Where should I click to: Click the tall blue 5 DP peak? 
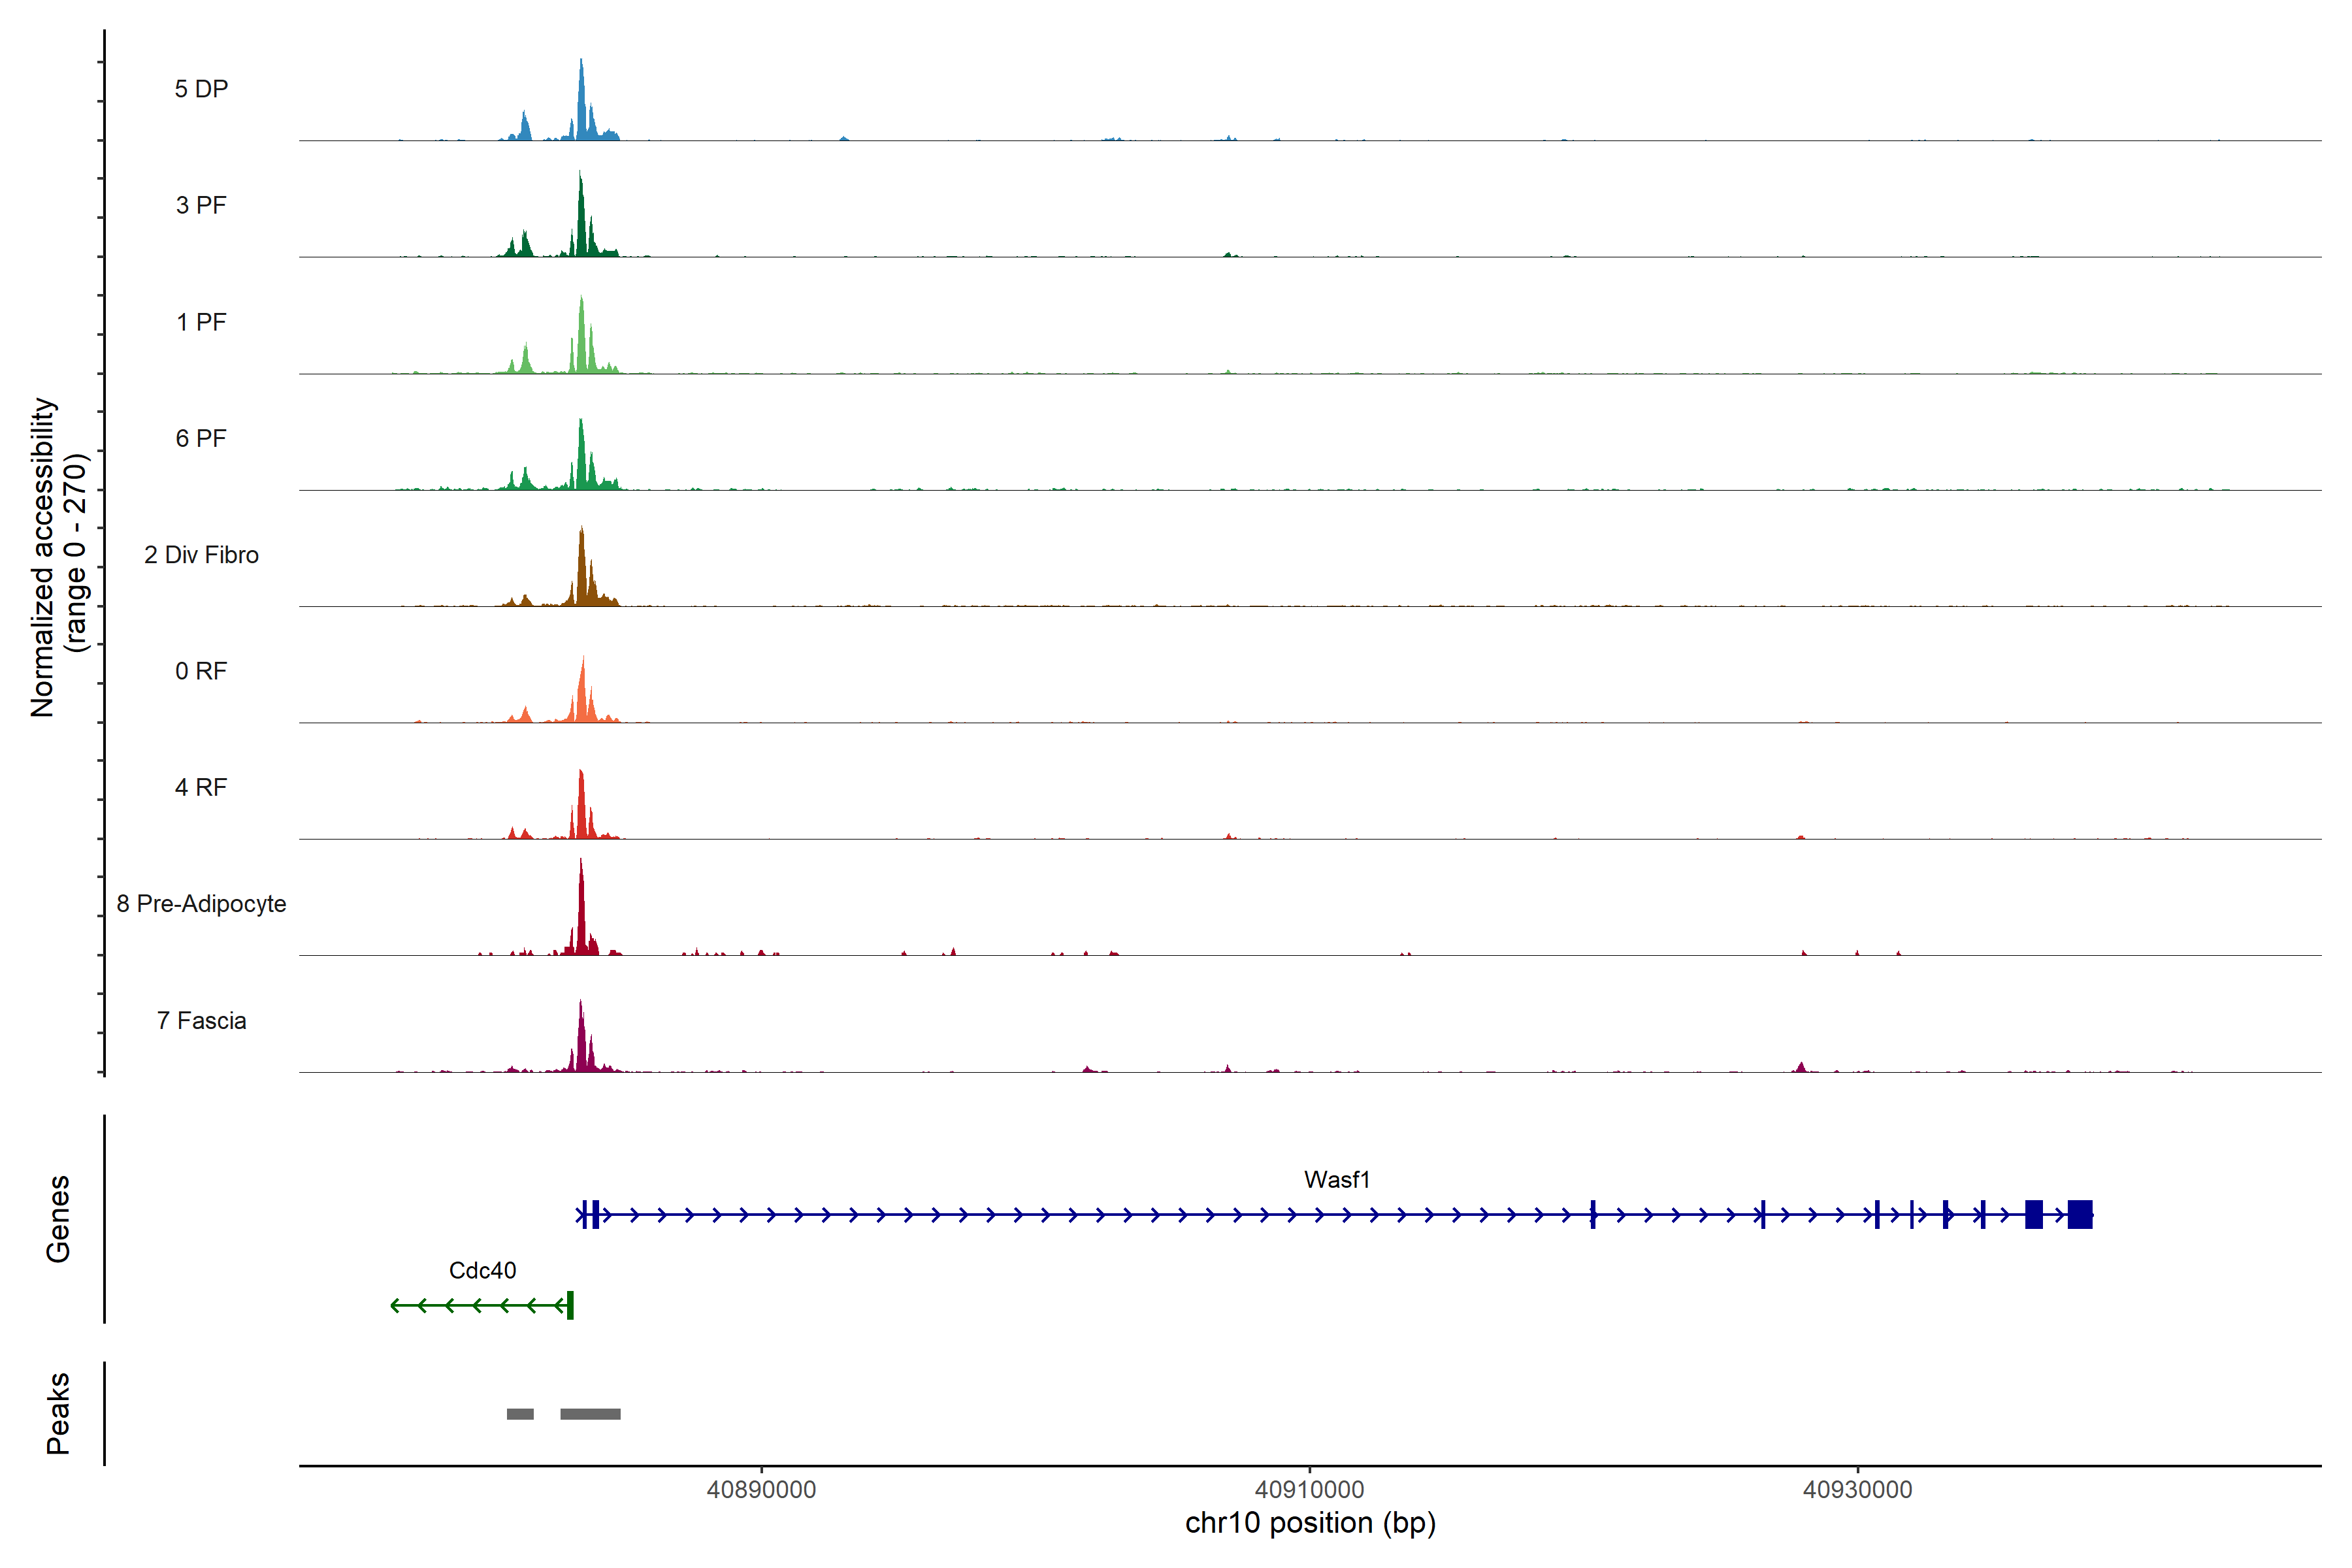581,105
